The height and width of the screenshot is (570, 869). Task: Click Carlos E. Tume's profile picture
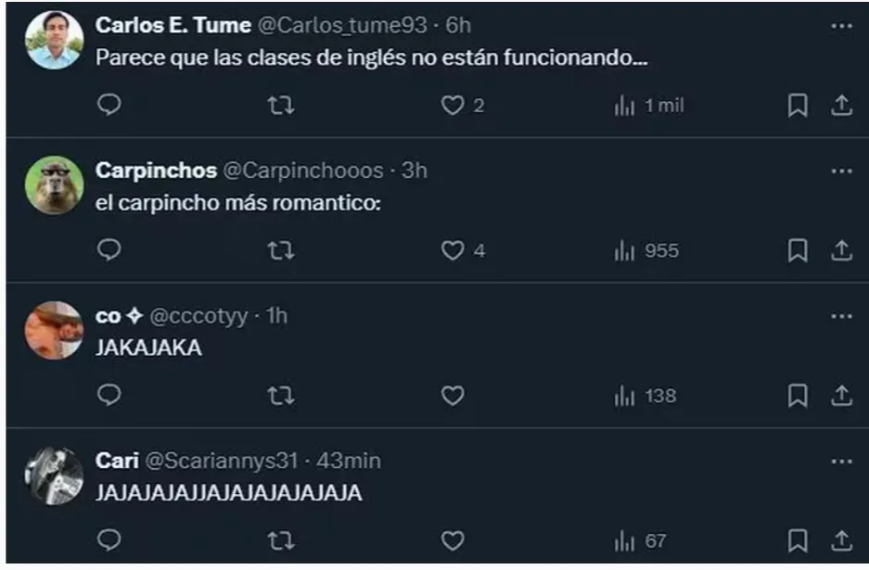54,41
